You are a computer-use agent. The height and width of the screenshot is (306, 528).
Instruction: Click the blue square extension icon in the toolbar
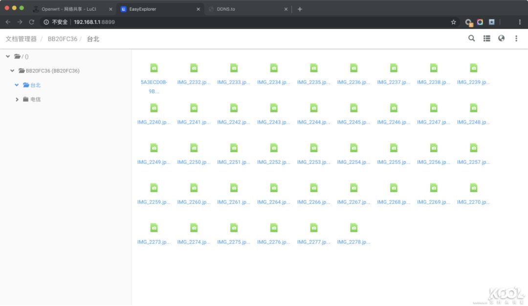pyautogui.click(x=492, y=22)
